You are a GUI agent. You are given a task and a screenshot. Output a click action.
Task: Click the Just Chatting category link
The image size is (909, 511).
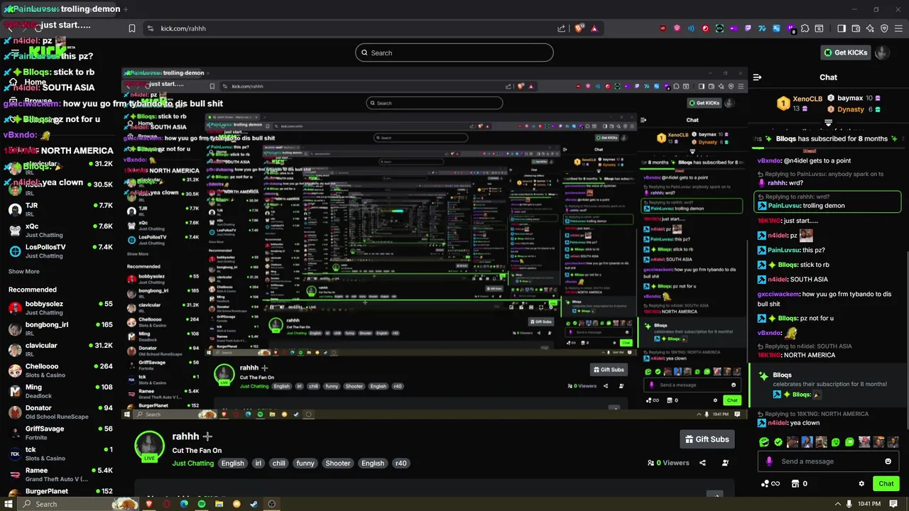pyautogui.click(x=192, y=463)
